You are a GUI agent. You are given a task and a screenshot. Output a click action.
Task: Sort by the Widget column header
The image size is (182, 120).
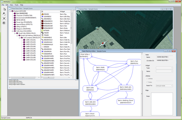coord(65,11)
